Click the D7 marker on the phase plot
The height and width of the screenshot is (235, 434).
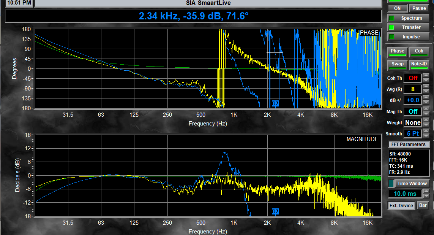275,103
